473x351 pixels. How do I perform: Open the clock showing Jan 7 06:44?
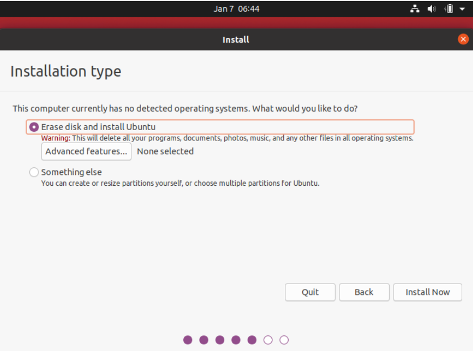click(x=237, y=9)
